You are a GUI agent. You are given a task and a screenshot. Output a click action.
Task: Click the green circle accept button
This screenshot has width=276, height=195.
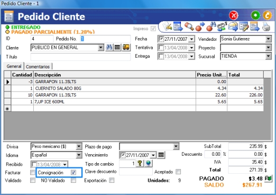pyautogui.click(x=255, y=15)
